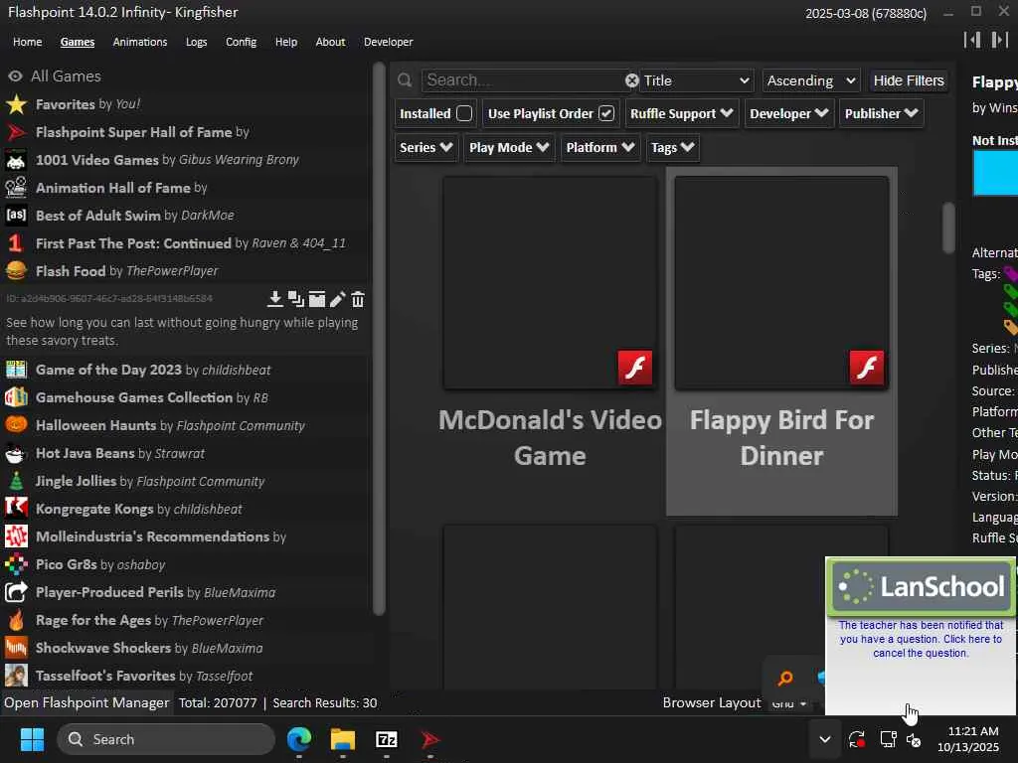Click the 1001 Video Games playlist icon
Image resolution: width=1018 pixels, height=763 pixels.
click(x=16, y=160)
